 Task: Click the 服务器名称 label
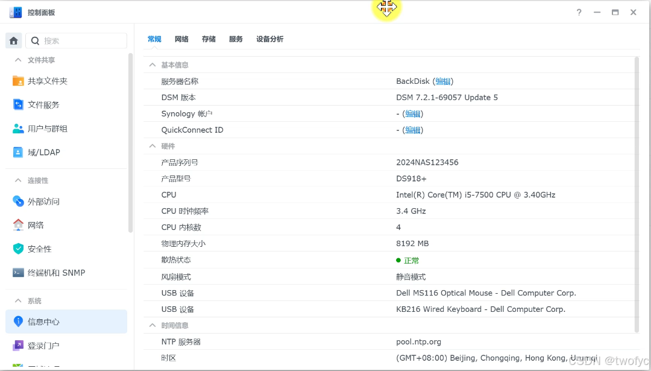(180, 81)
